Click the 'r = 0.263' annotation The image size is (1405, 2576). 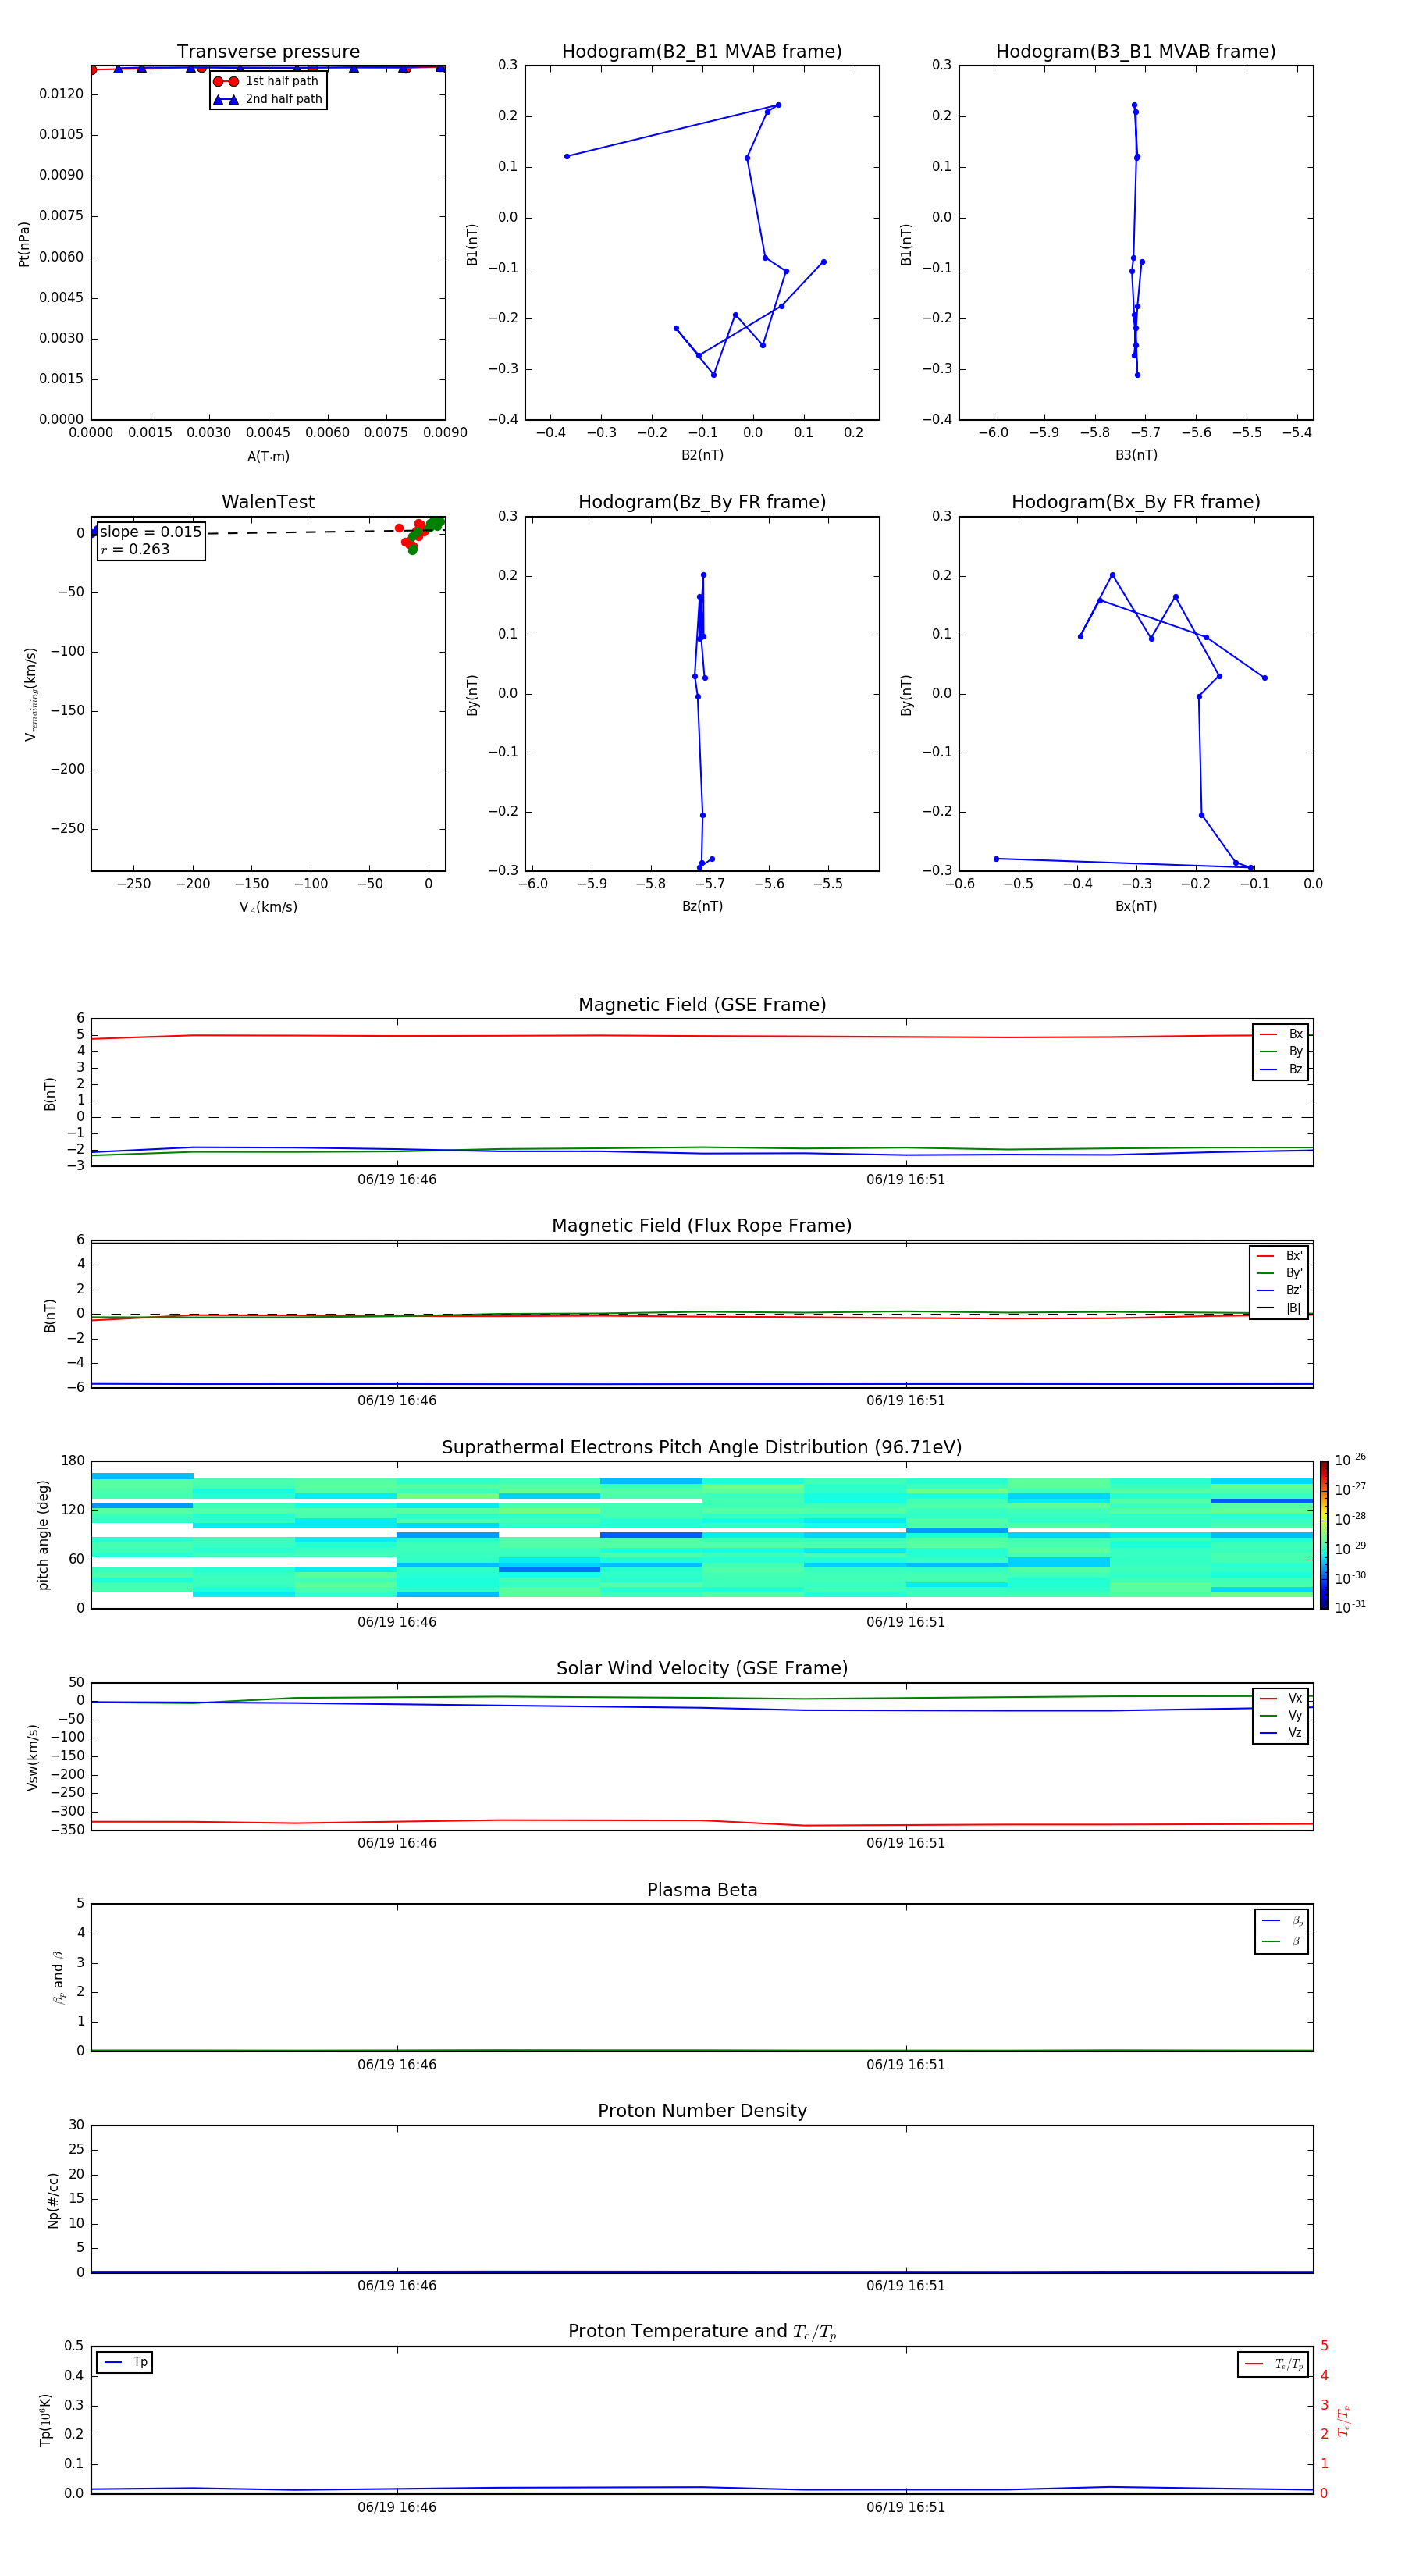tap(135, 549)
